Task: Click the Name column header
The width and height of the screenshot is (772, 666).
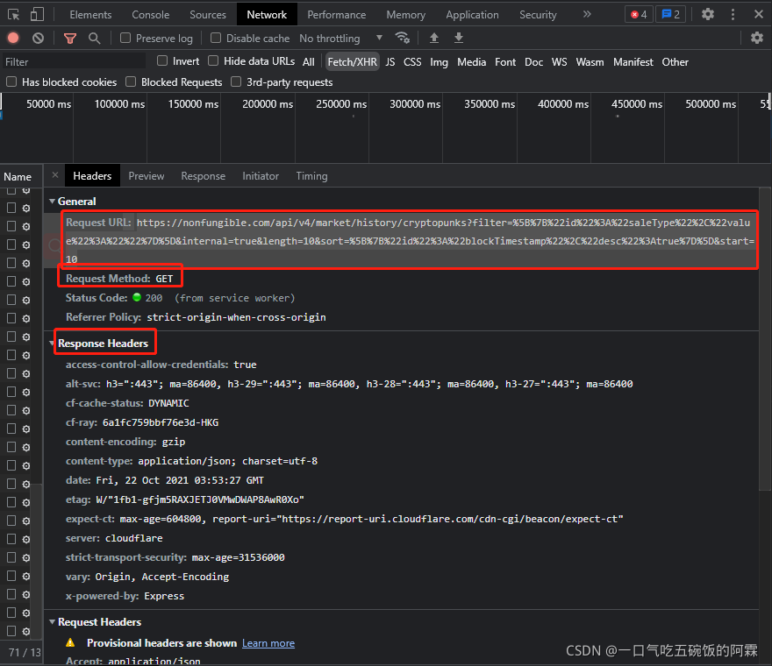Action: 18,177
